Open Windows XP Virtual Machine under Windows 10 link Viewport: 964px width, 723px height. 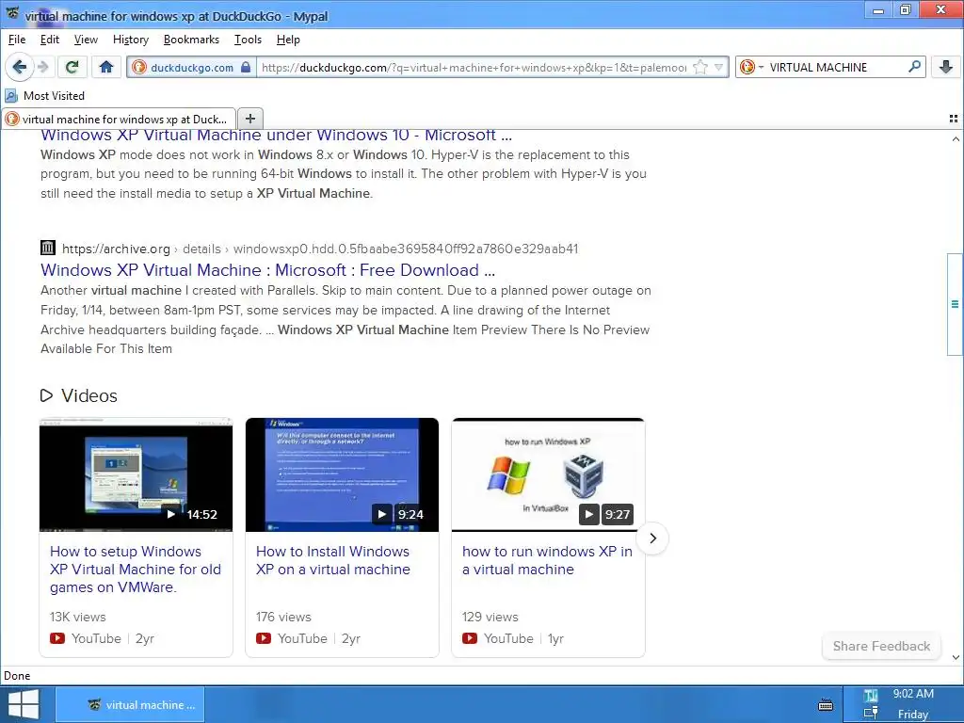[x=276, y=136]
